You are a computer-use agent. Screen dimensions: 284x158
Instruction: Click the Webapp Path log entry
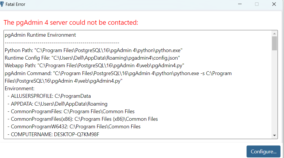(94, 65)
